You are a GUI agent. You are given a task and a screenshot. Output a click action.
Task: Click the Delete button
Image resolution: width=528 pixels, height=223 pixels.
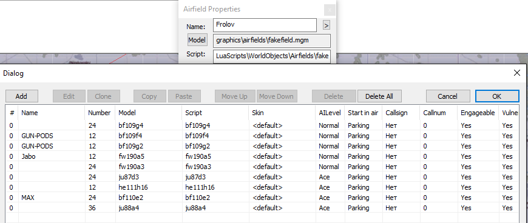coord(333,96)
